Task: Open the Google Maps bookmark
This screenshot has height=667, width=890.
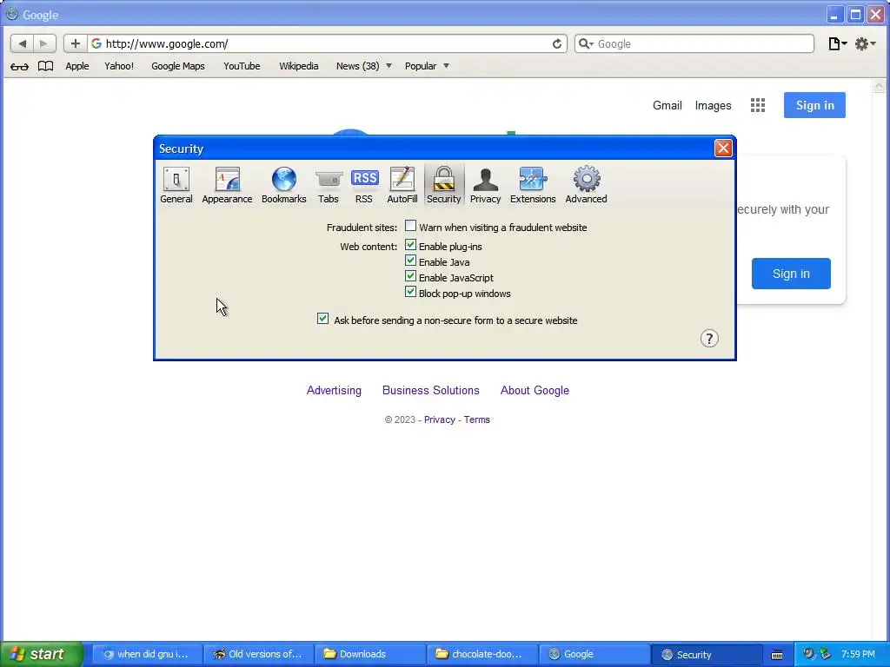Action: point(177,66)
